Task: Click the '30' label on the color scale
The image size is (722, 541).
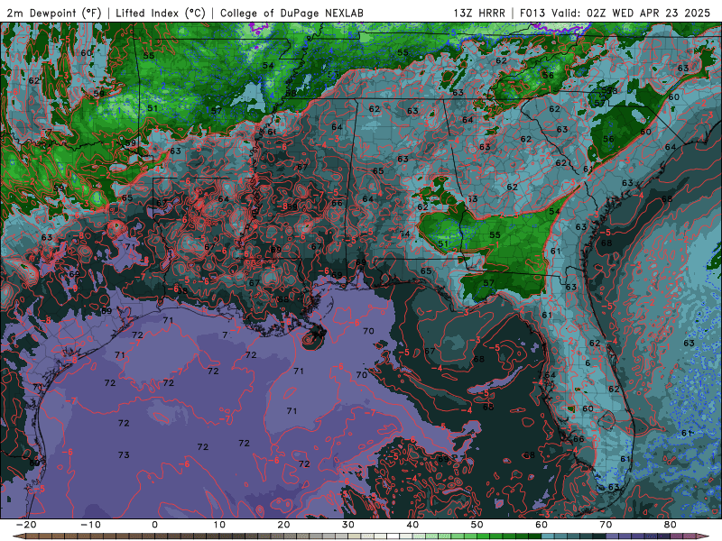Action: point(348,525)
